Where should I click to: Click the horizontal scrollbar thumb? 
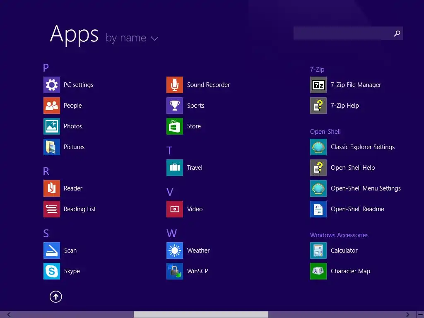(201, 315)
